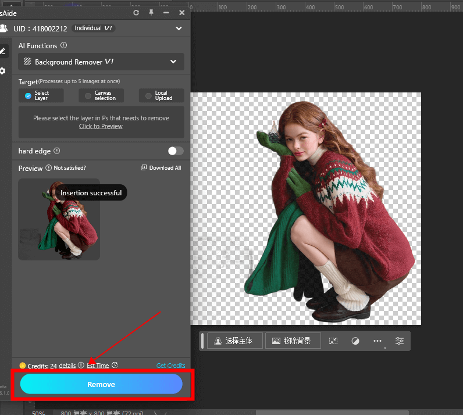Click the info icon next to Preview
463x415 pixels.
coord(48,168)
